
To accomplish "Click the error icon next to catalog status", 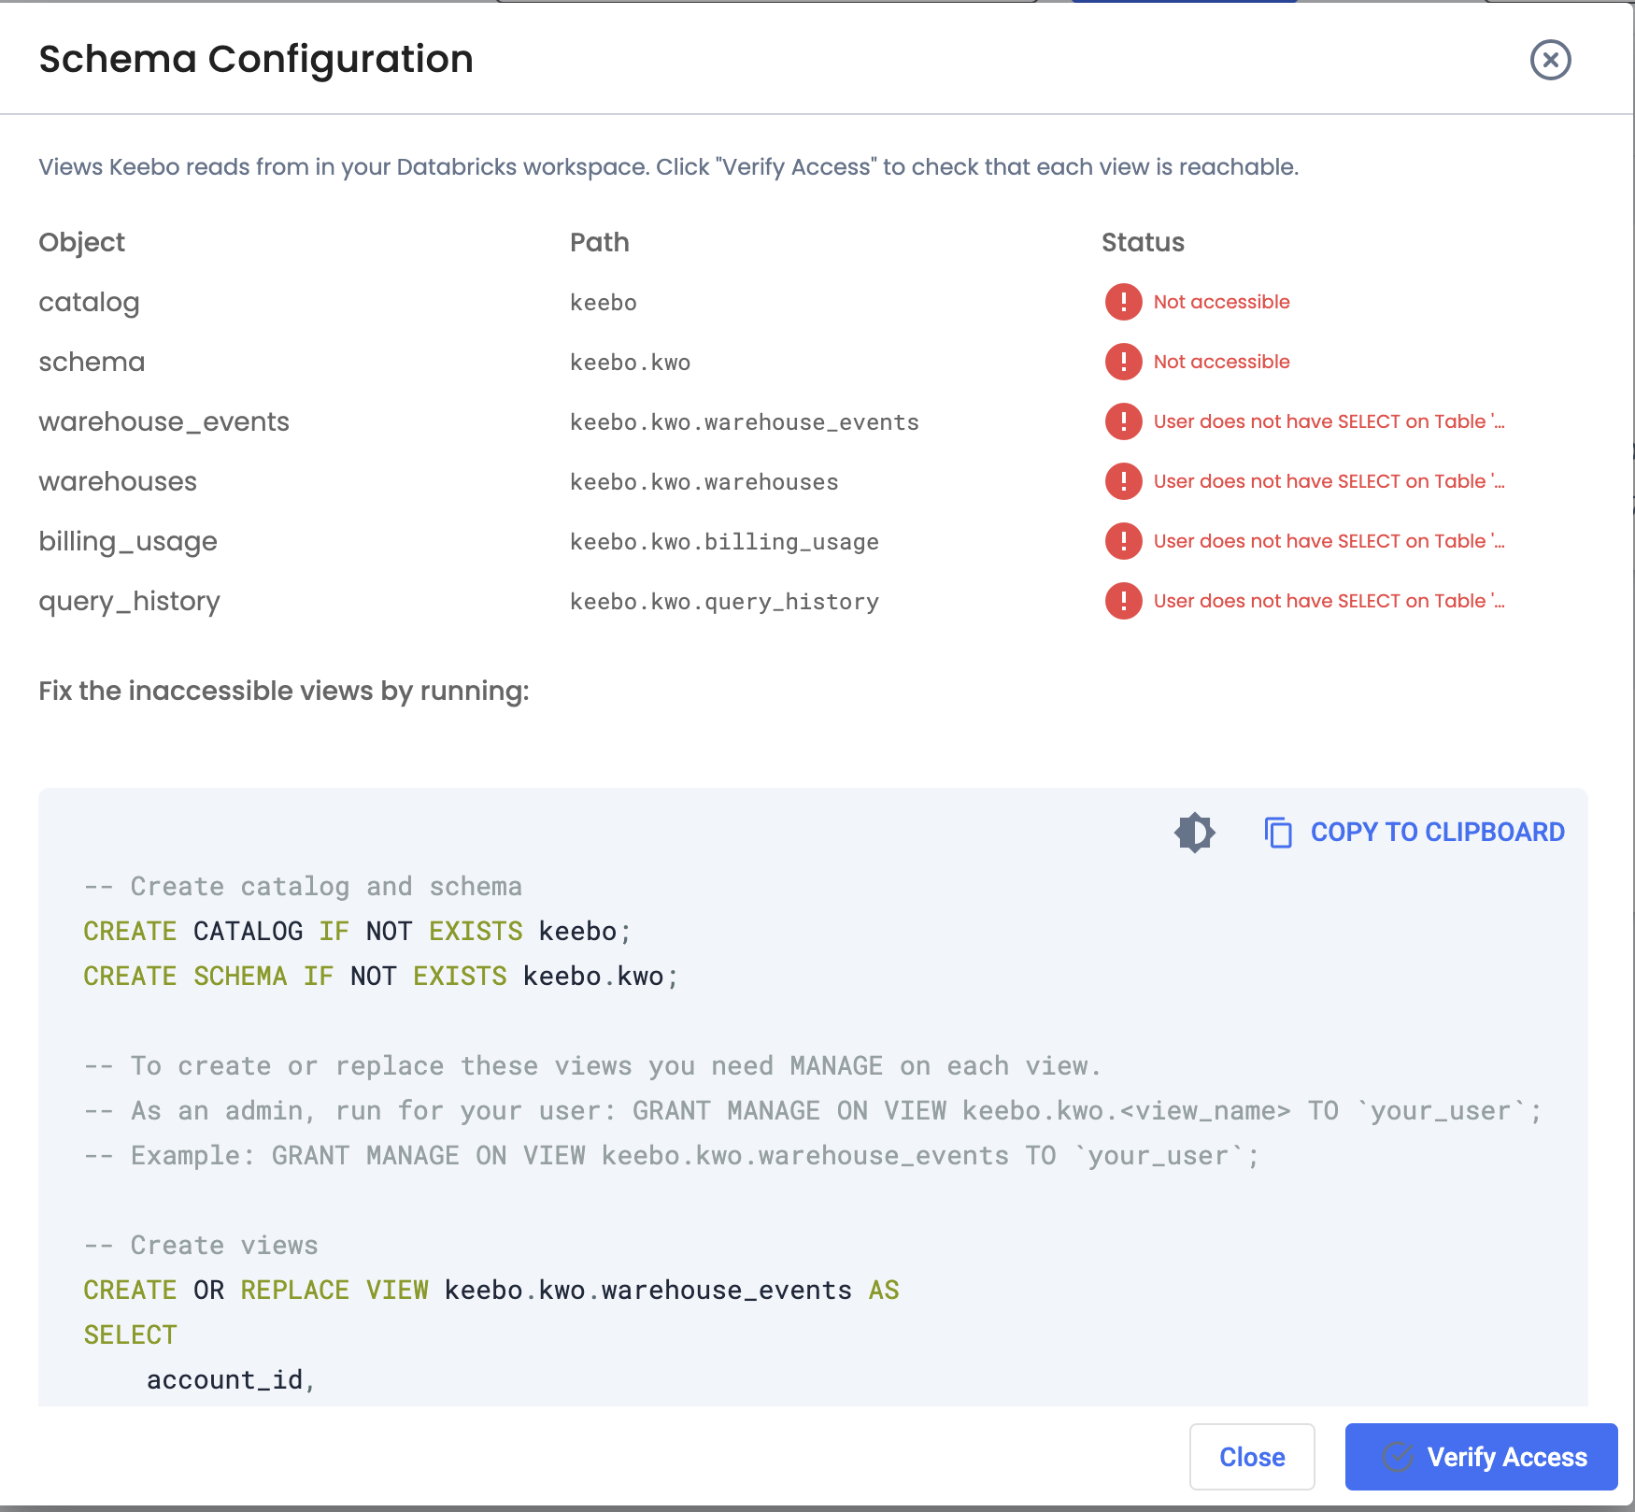I will (x=1122, y=303).
